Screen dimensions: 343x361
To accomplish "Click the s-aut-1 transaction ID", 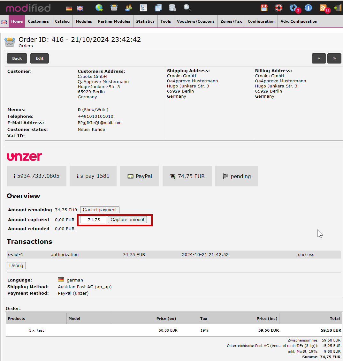I will [x=16, y=254].
